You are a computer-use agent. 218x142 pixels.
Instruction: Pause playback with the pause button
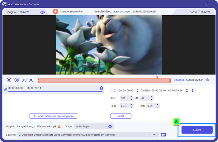point(9,80)
